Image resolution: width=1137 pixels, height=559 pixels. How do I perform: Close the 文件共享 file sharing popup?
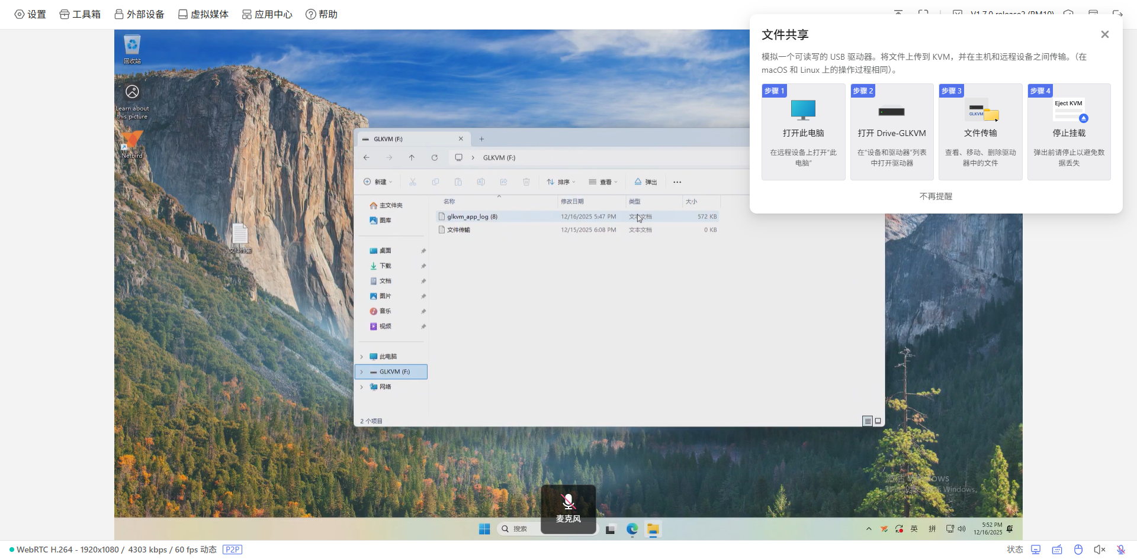[1104, 34]
